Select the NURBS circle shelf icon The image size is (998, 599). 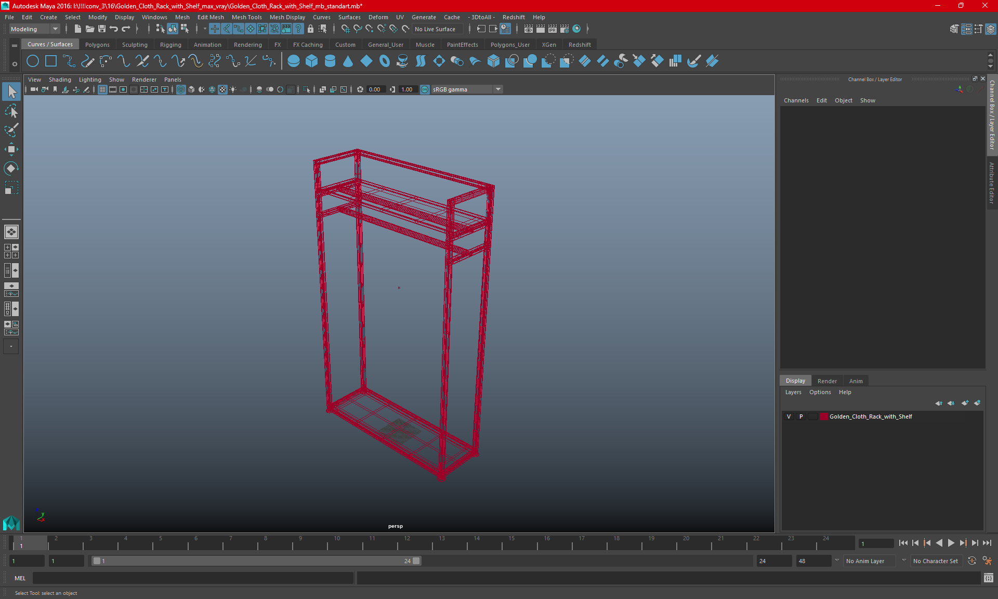(x=33, y=61)
